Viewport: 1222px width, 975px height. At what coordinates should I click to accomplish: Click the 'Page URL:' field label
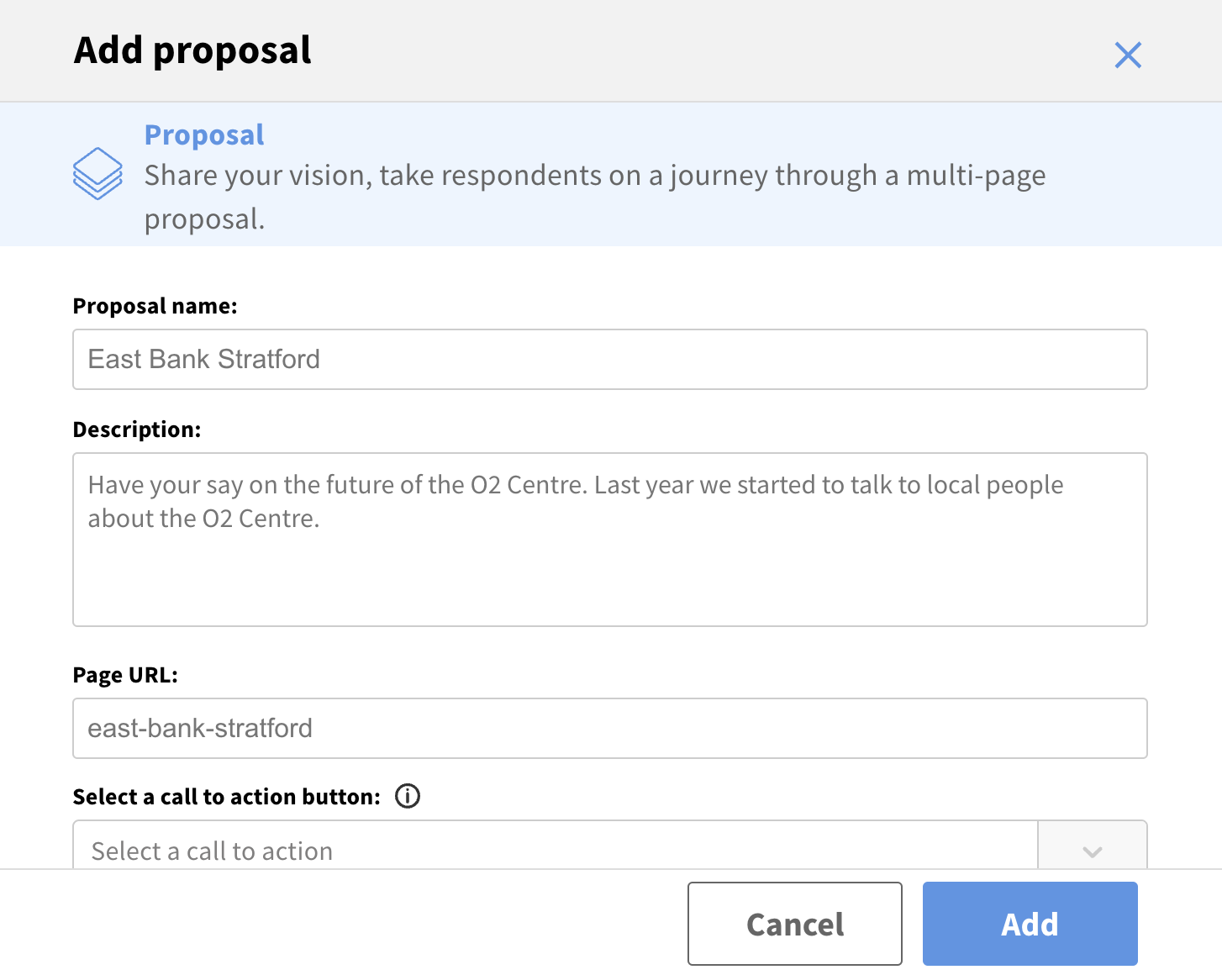tap(125, 675)
